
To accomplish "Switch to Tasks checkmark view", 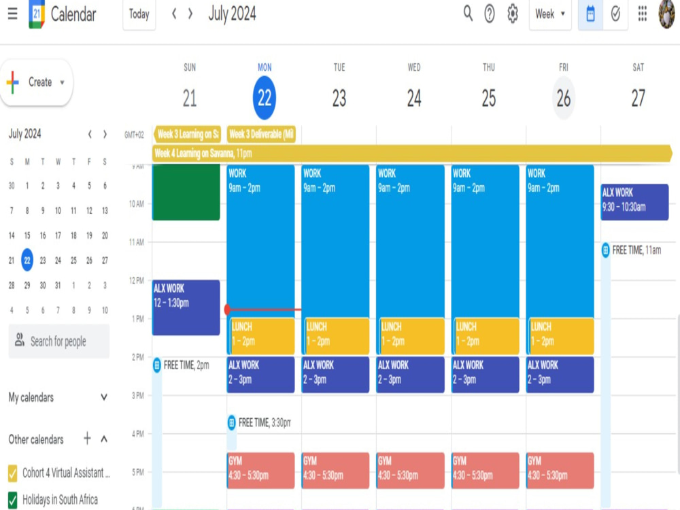I will click(x=615, y=14).
